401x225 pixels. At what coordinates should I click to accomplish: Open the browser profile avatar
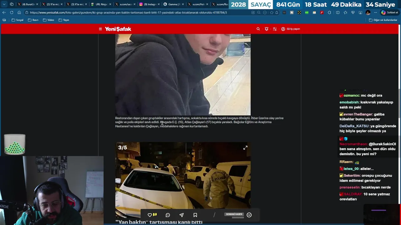tap(368, 12)
